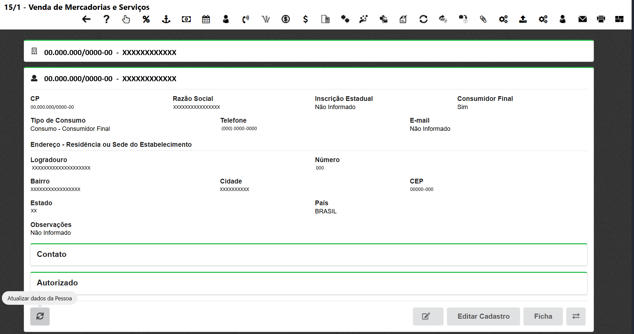Expand the Contato section

point(308,254)
